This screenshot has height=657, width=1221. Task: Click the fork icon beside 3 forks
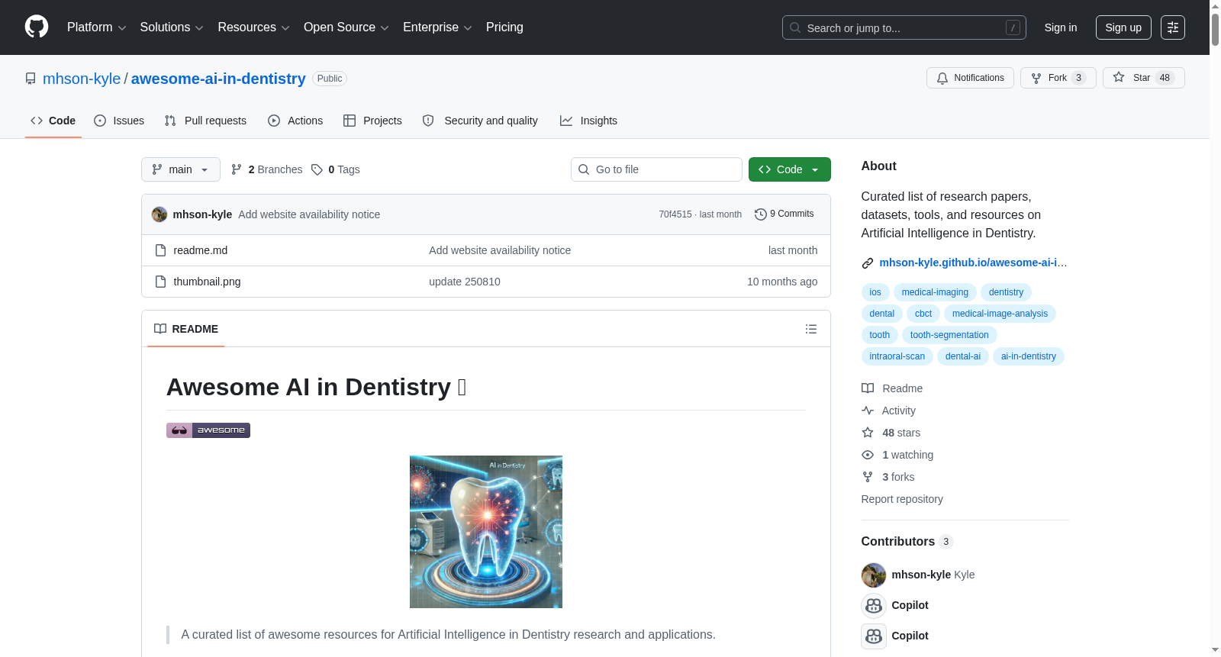[868, 477]
